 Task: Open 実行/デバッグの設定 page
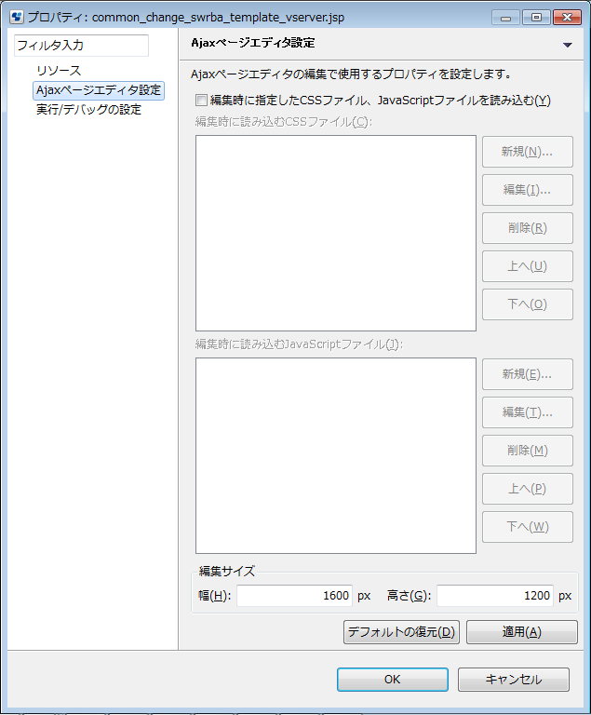89,110
